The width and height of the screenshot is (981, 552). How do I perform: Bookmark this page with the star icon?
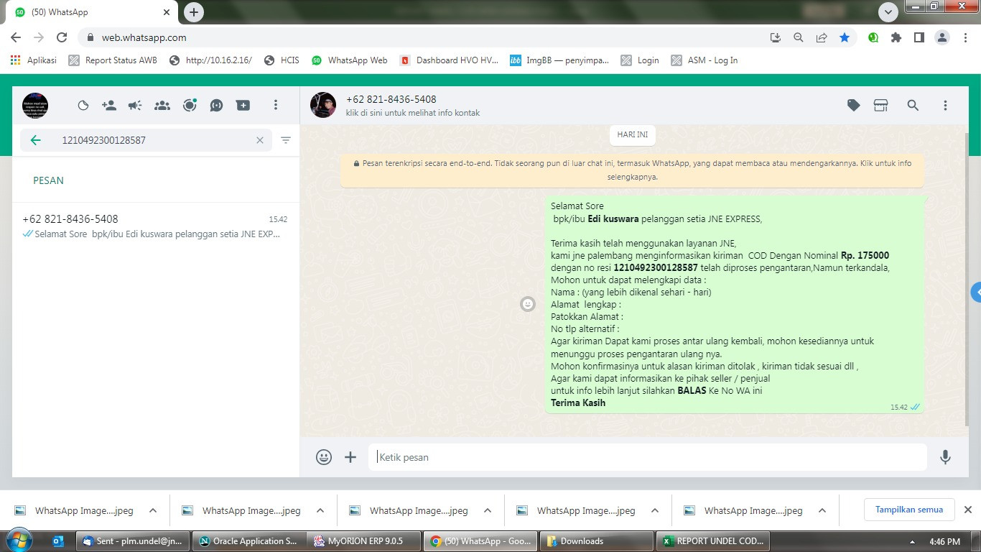845,37
